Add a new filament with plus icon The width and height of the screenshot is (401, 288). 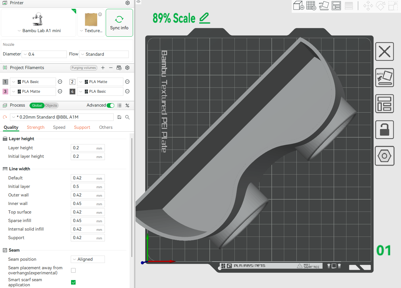(x=103, y=68)
